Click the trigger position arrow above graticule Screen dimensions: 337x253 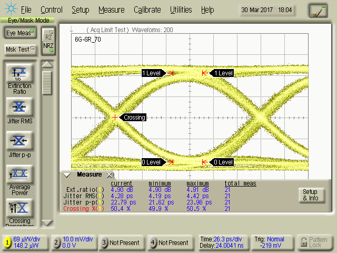[x=72, y=30]
